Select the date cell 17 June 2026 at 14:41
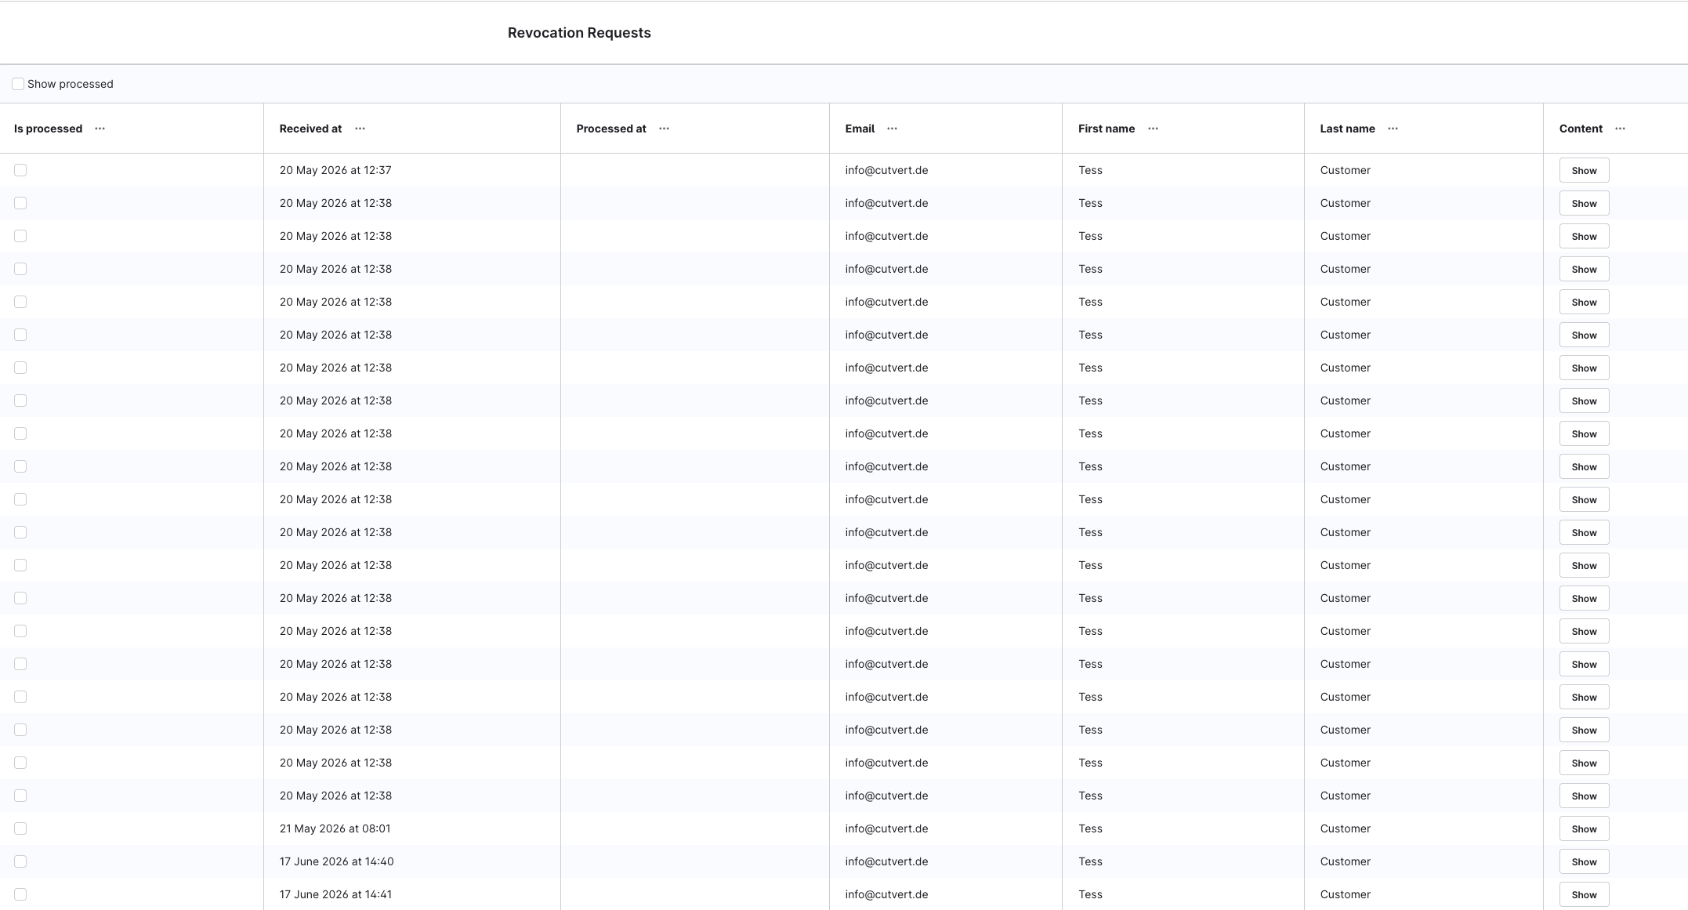Image resolution: width=1688 pixels, height=910 pixels. 335,894
